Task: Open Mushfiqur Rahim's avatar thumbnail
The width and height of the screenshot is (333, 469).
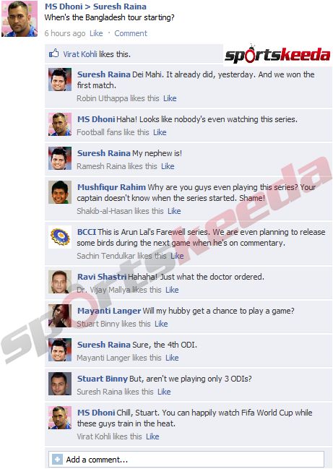Action: click(x=60, y=192)
